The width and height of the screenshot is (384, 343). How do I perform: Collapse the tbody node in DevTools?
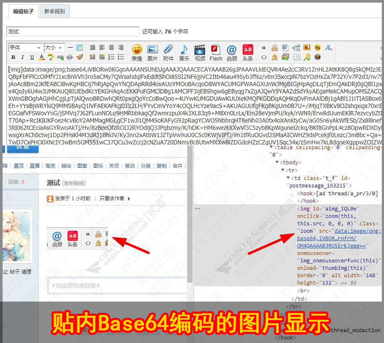(277, 162)
